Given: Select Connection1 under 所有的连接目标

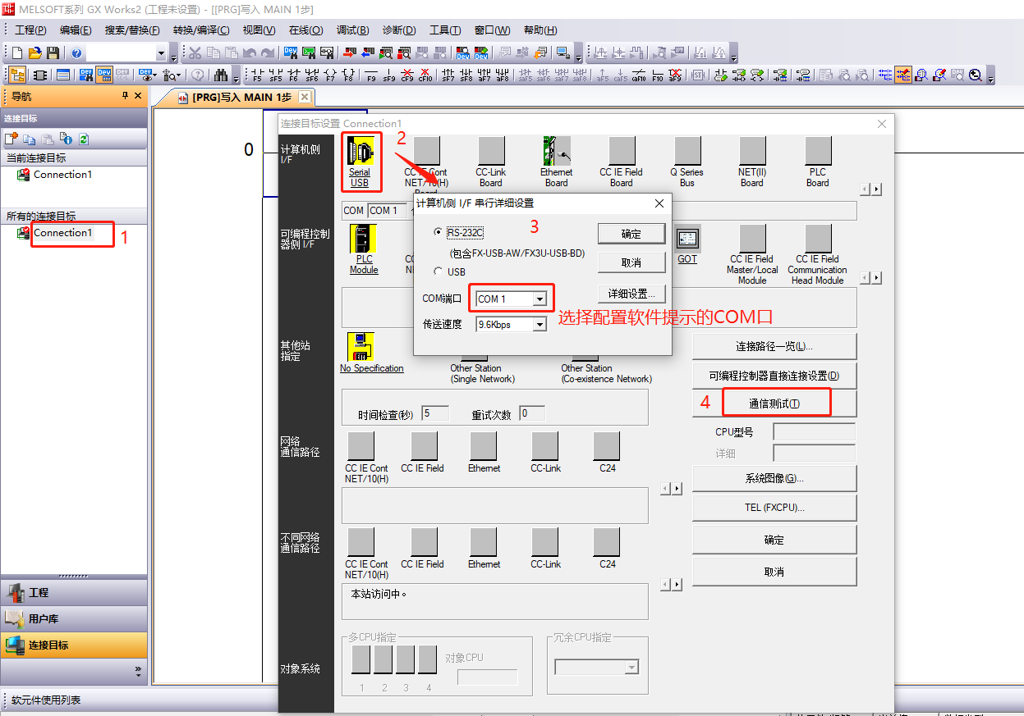Looking at the screenshot, I should coord(62,233).
